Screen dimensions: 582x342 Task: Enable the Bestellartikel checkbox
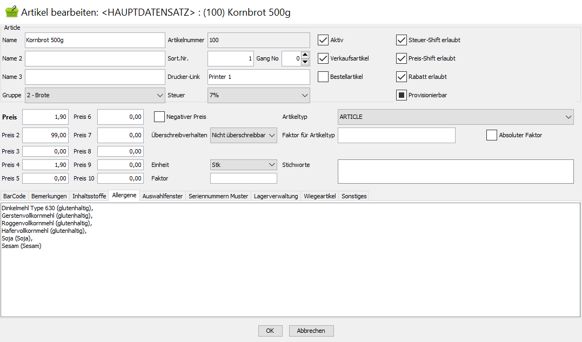click(x=323, y=77)
